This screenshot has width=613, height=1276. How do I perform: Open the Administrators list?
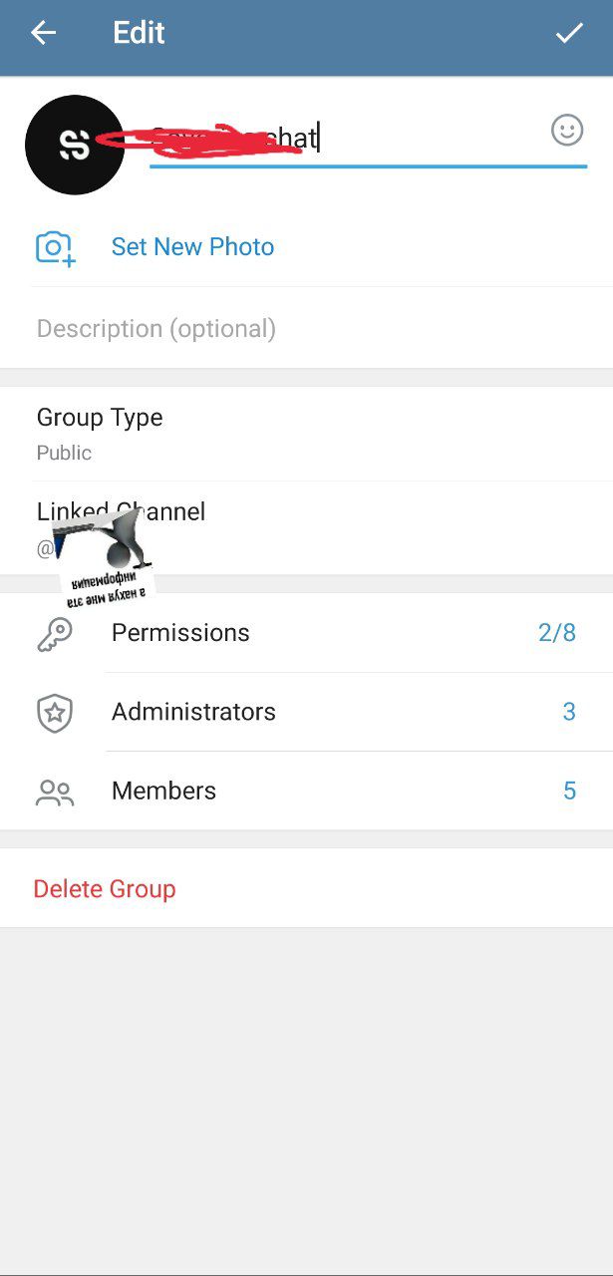coord(306,712)
